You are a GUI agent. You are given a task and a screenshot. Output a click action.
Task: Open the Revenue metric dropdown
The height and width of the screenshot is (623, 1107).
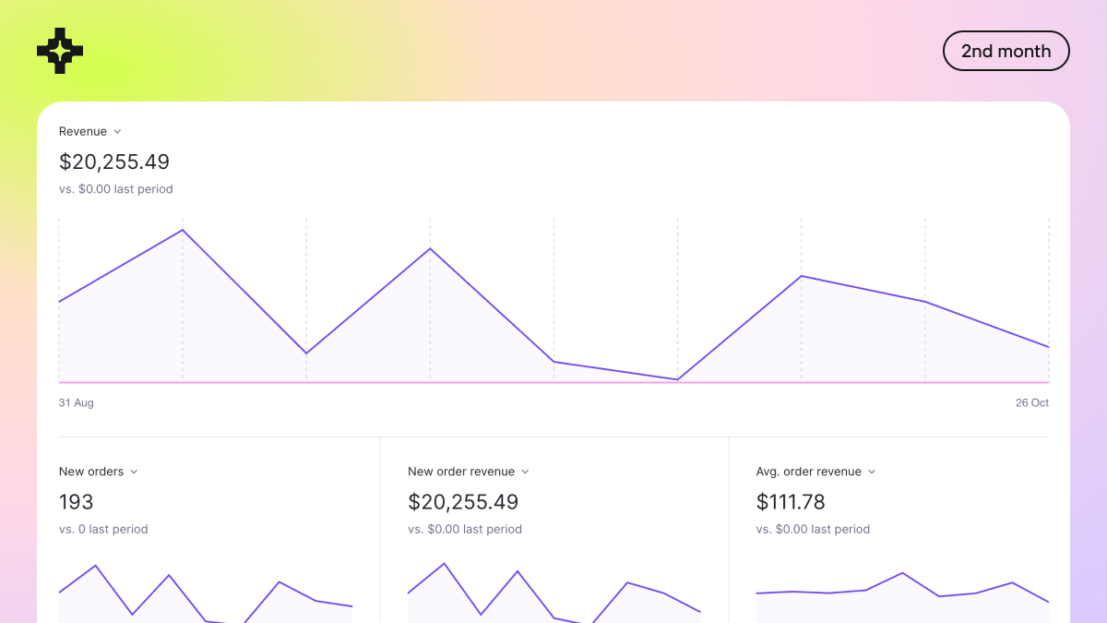118,131
